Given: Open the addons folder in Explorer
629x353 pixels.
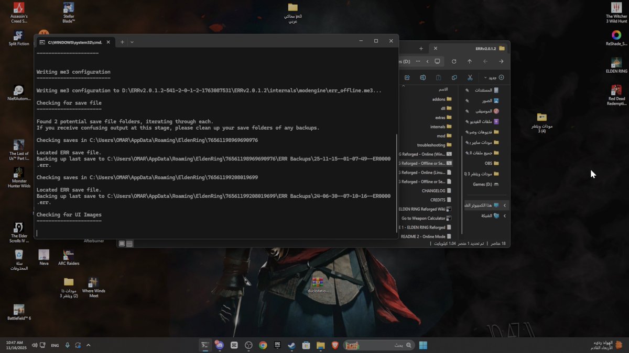Looking at the screenshot, I should pos(441,99).
